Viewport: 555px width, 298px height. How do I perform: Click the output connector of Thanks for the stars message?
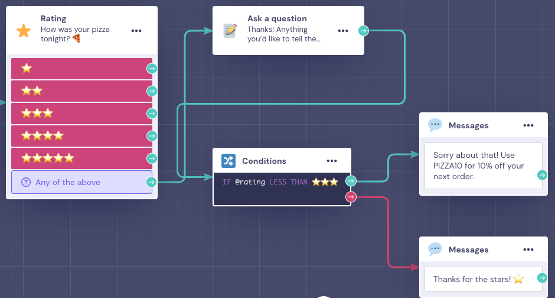point(542,278)
